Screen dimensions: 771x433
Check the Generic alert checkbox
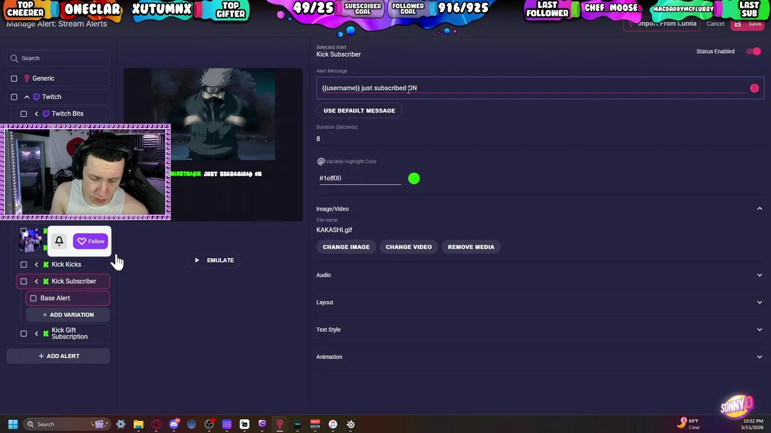pyautogui.click(x=14, y=78)
